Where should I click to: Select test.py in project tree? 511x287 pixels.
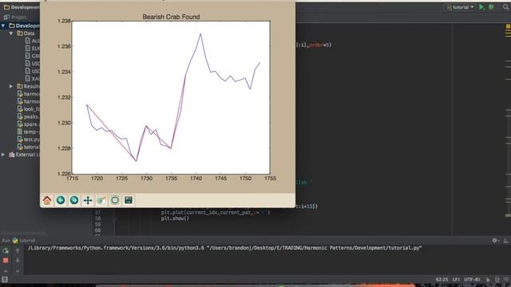29,140
